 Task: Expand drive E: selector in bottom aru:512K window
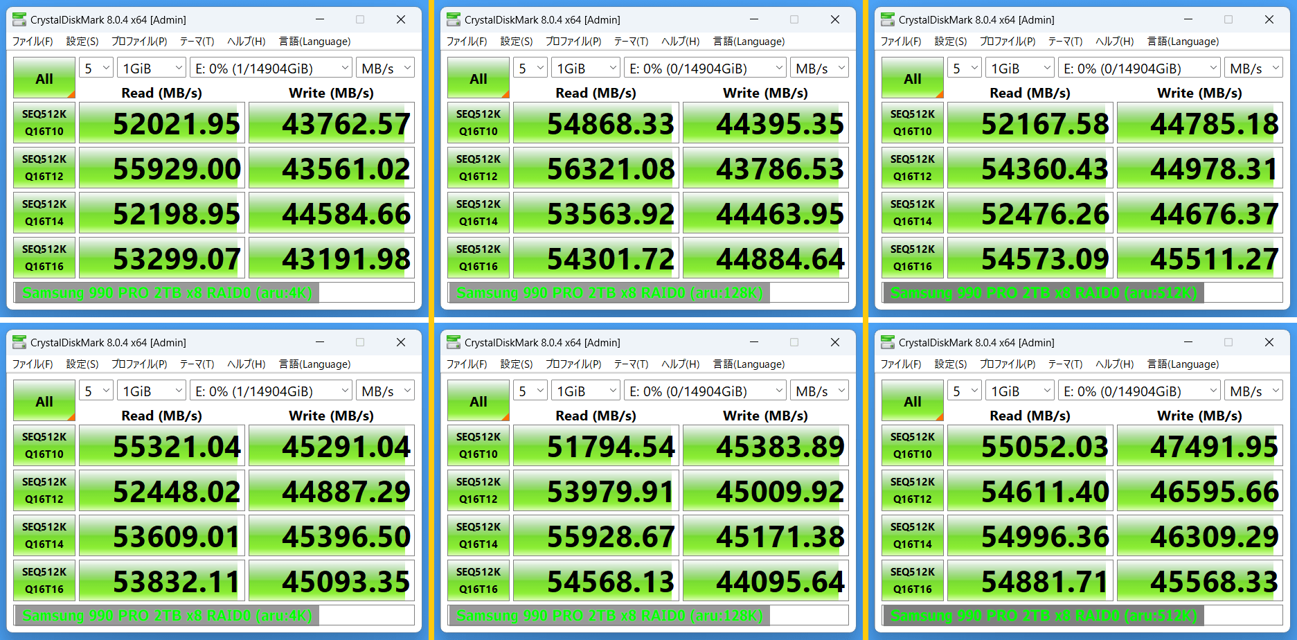1139,391
